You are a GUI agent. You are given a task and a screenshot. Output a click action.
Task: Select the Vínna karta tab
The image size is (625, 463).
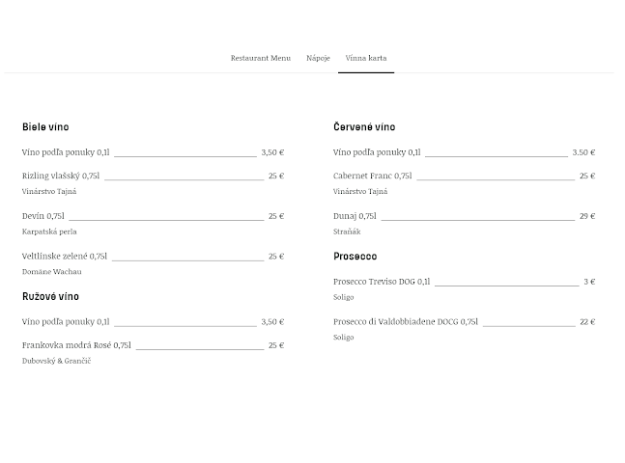point(365,58)
